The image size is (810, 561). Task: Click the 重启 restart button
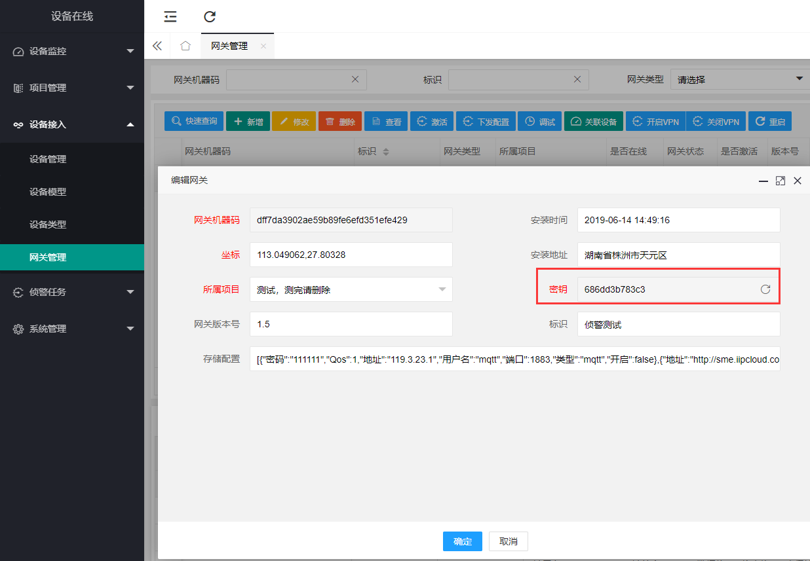tap(770, 121)
